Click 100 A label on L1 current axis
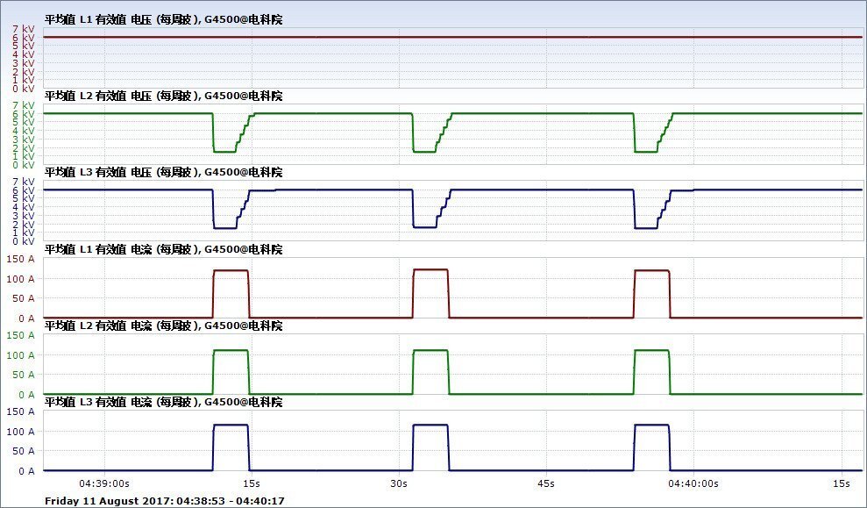Image resolution: width=867 pixels, height=508 pixels. point(20,278)
